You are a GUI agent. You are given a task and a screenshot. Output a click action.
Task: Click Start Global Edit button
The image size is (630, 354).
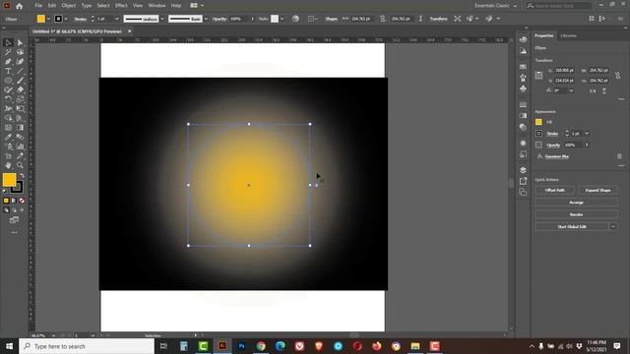tap(572, 227)
